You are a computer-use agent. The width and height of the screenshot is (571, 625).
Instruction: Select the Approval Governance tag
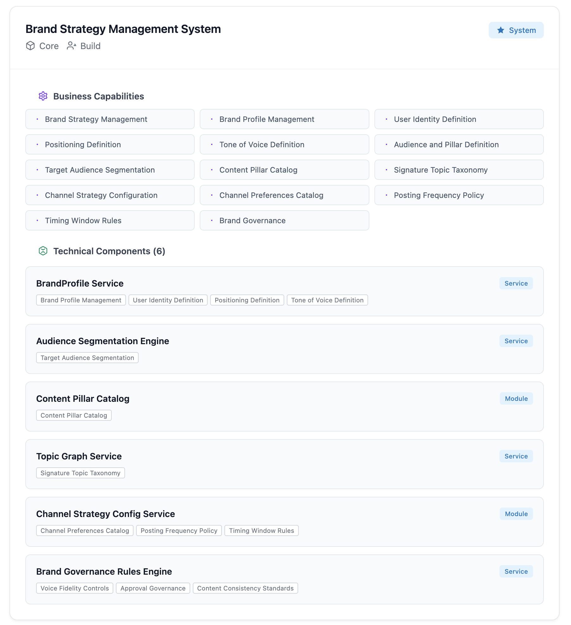(153, 588)
